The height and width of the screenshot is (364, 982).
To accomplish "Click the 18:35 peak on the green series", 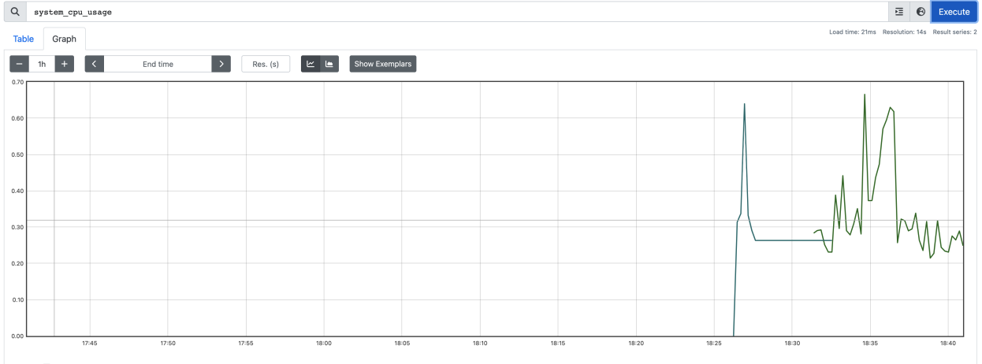I will click(x=865, y=95).
